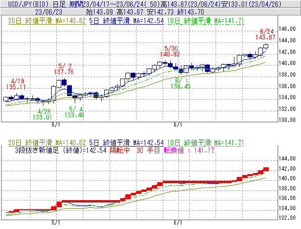Click the 20日 終値平滑 MA=140.62 label in lower chart
Image resolution: width=301 pixels, height=229 pixels.
47,143
